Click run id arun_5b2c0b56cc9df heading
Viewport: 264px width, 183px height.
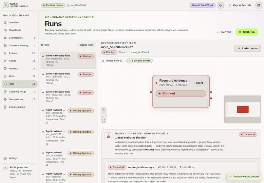117,47
